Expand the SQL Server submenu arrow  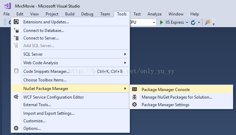[x=125, y=54]
